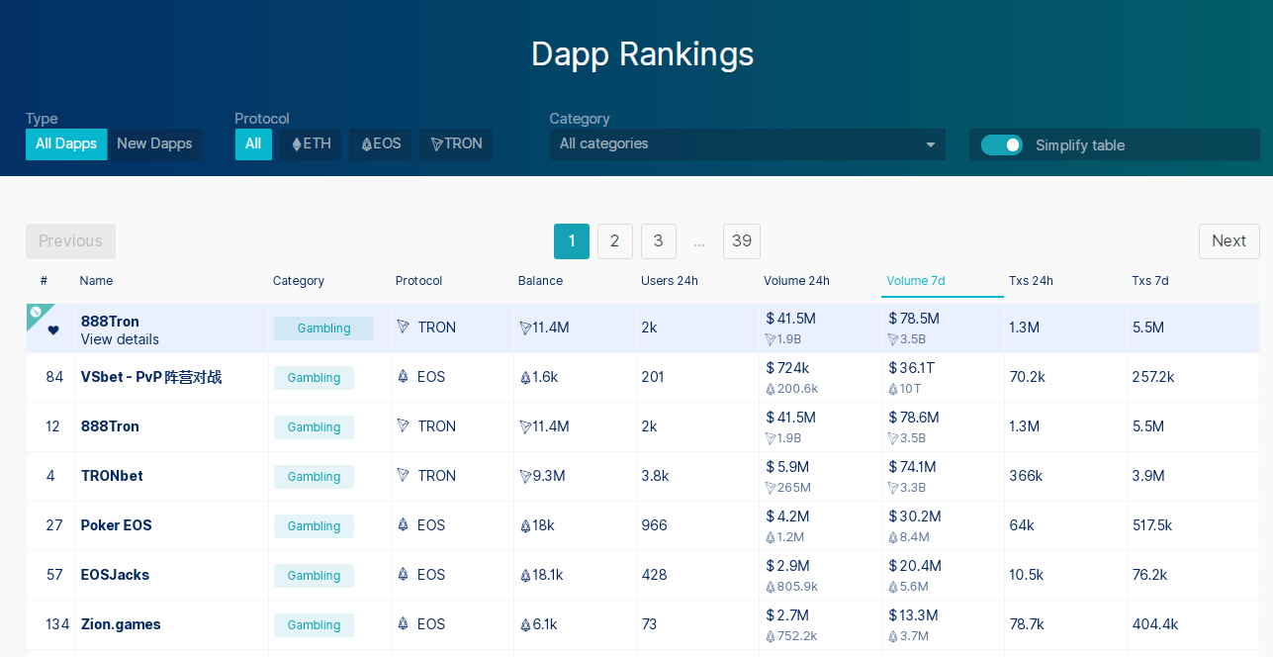Go to page 2

point(614,241)
